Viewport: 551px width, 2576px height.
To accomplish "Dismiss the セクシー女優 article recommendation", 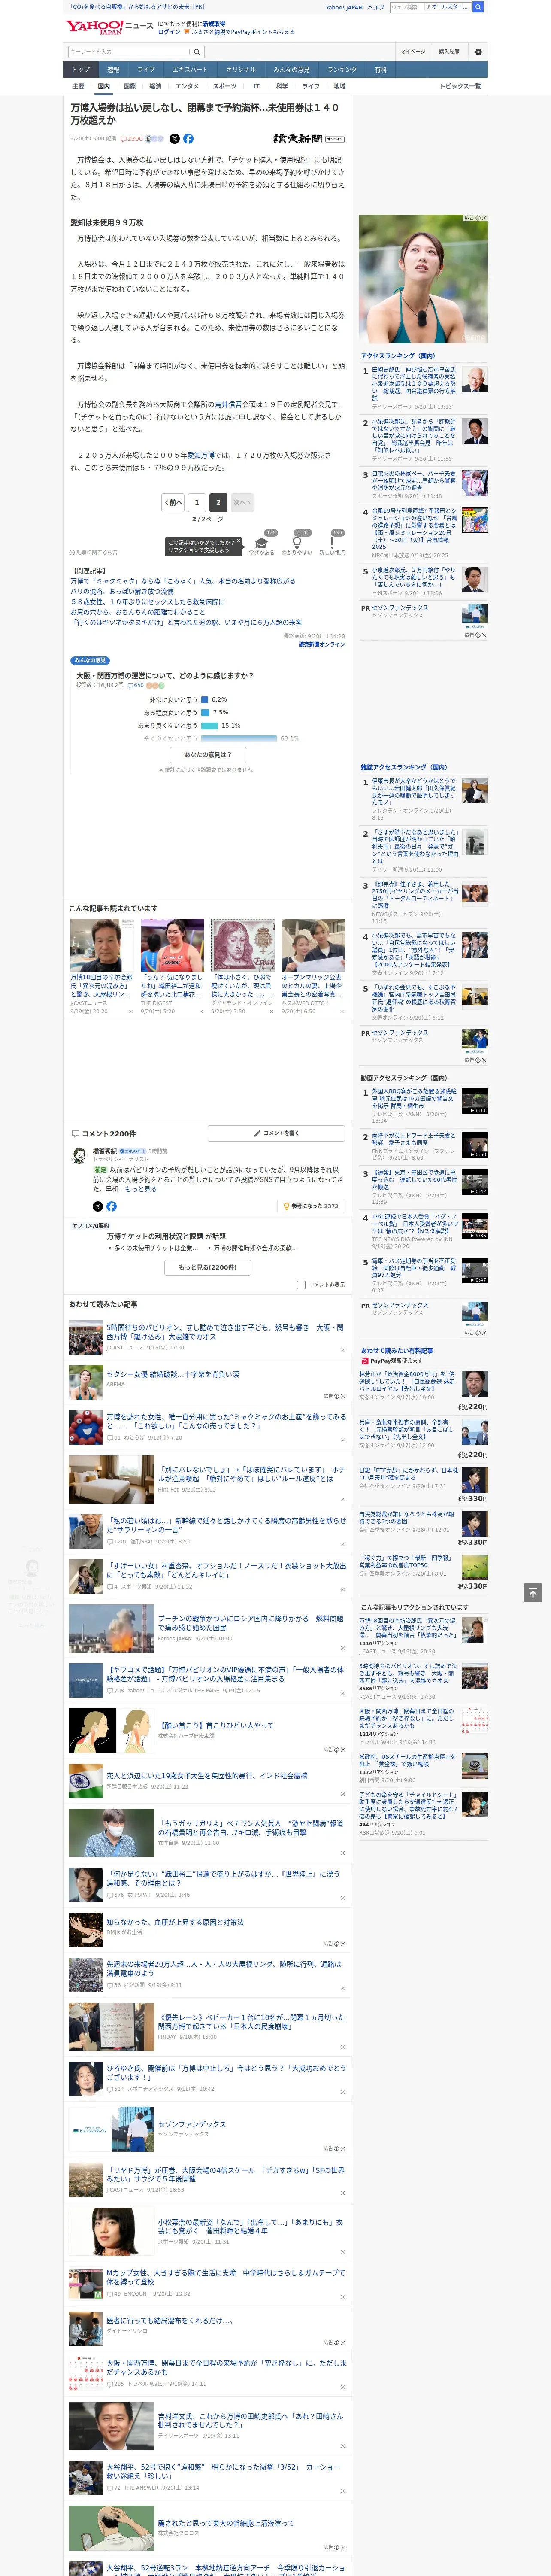I will (343, 1396).
